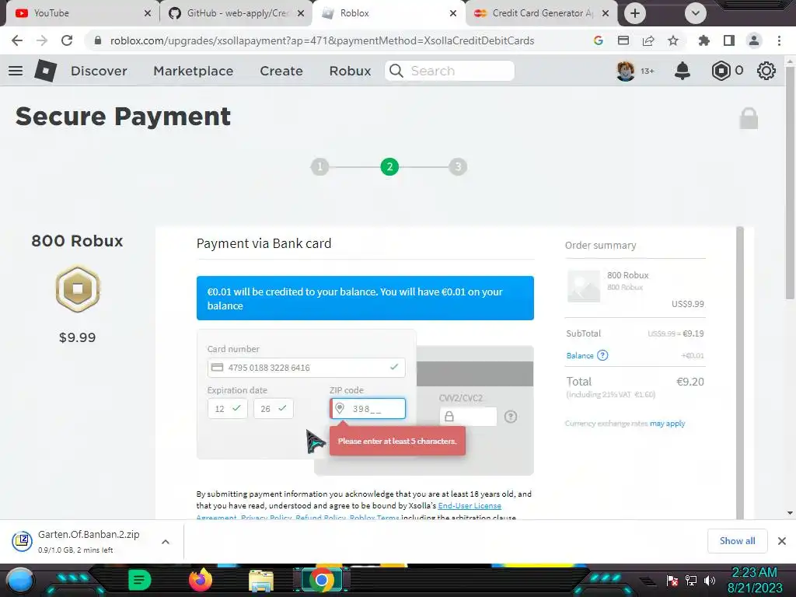Bookmark this page with the star
Viewport: 796px width, 597px height.
(673, 40)
